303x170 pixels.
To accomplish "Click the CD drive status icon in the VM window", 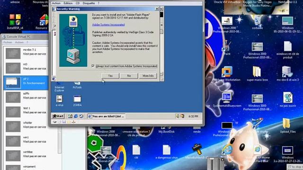I will 60,122.
